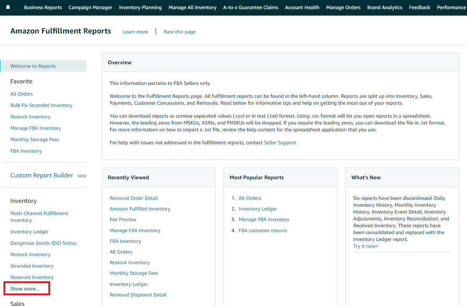Viewport: 467px width, 306px height.
Task: Open Monthly Storage Fees in Recently Viewed
Action: (x=134, y=273)
